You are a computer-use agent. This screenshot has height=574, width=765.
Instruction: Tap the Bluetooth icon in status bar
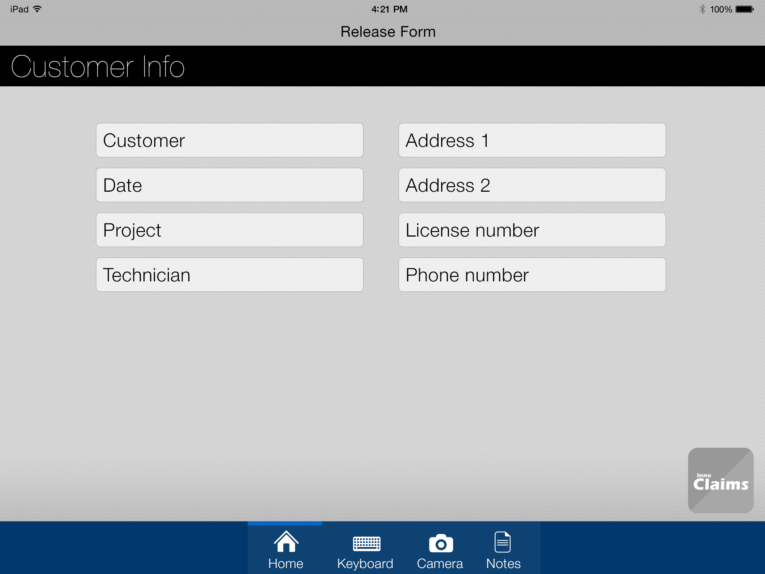pyautogui.click(x=702, y=9)
